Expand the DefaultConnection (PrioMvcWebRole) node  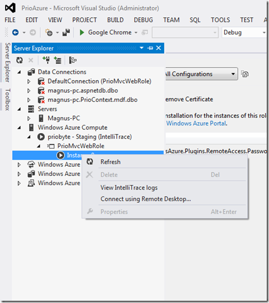point(29,81)
